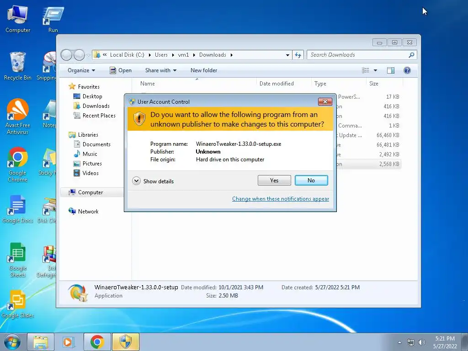Screen dimensions: 468x351
Task: Click Windows Media Player taskbar icon
Action: 69,342
